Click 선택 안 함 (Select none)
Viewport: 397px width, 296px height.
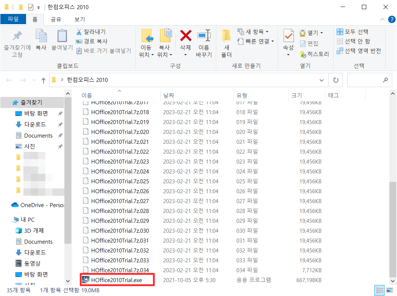pos(353,41)
